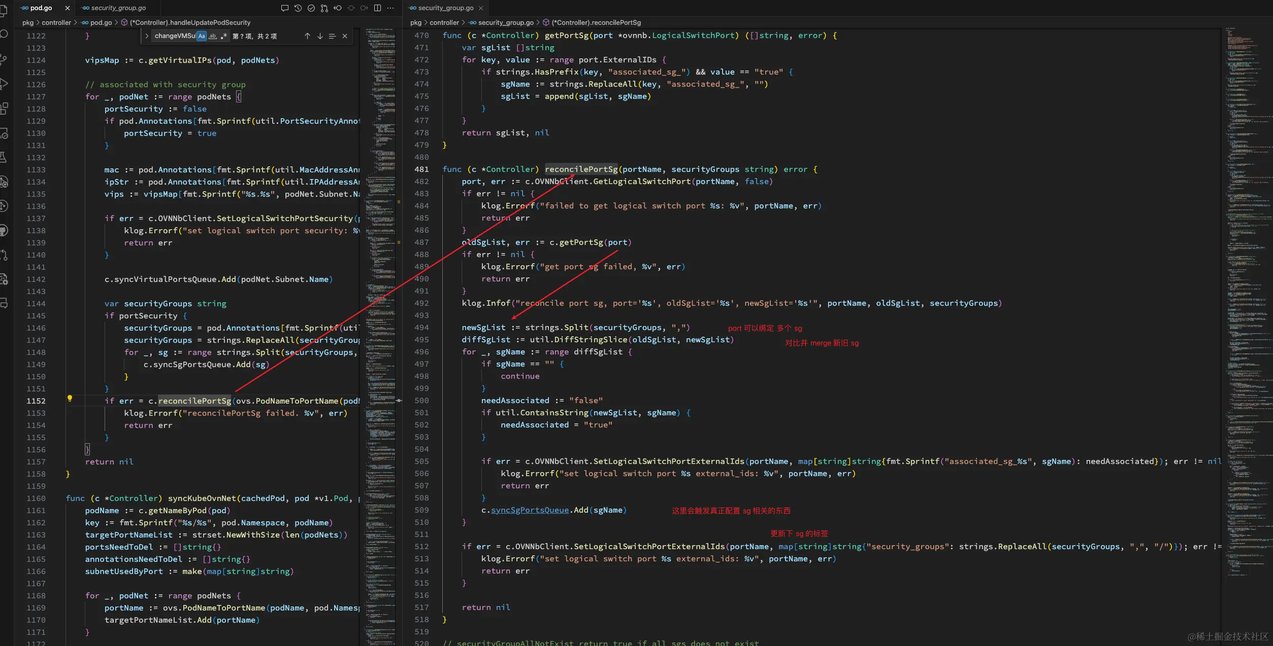Switch to the italic security_group.go tab

118,8
